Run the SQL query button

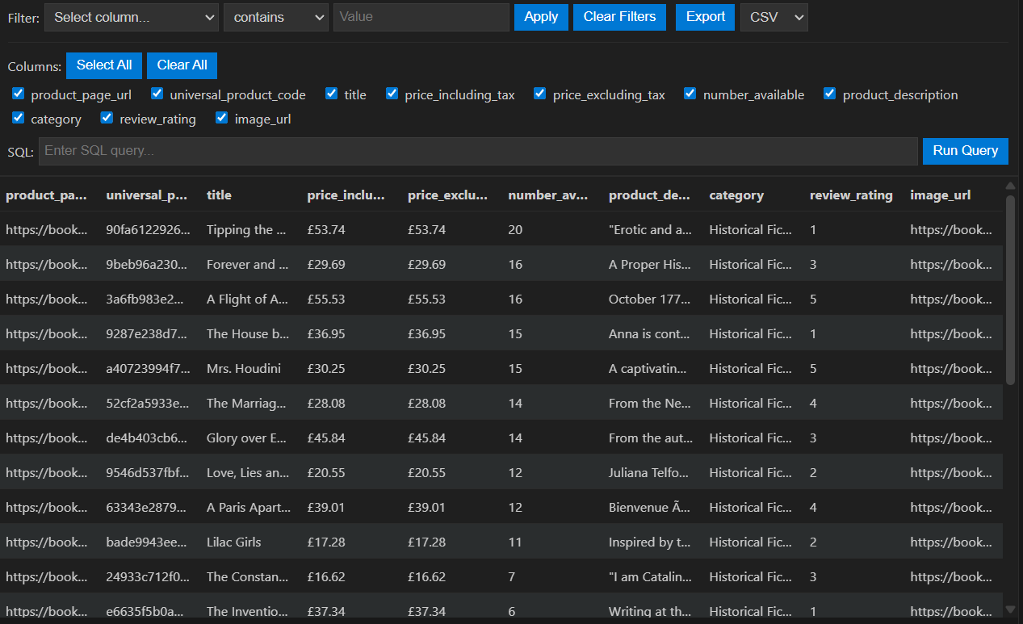tap(965, 151)
